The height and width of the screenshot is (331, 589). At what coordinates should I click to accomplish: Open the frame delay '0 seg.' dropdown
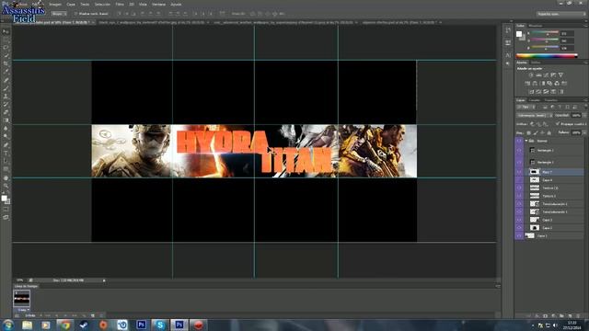pyautogui.click(x=23, y=310)
